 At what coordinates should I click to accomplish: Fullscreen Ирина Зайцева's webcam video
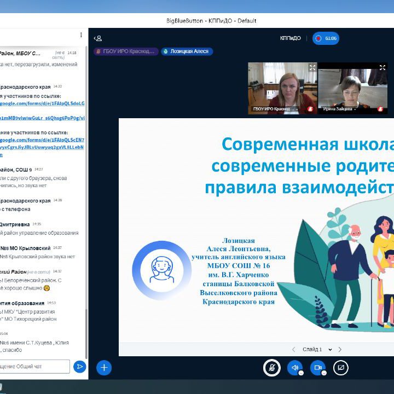tap(383, 68)
